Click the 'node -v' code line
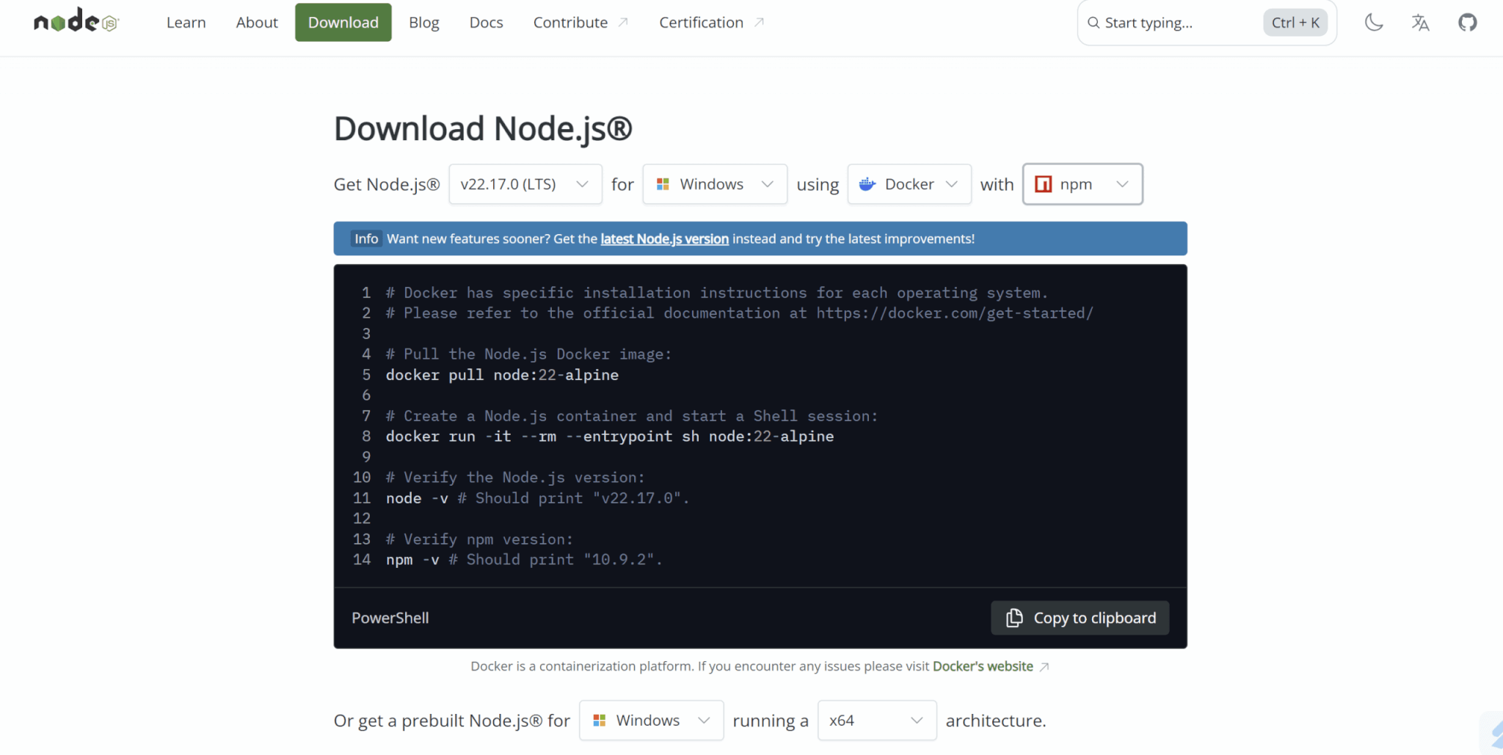The height and width of the screenshot is (755, 1503). (537, 498)
